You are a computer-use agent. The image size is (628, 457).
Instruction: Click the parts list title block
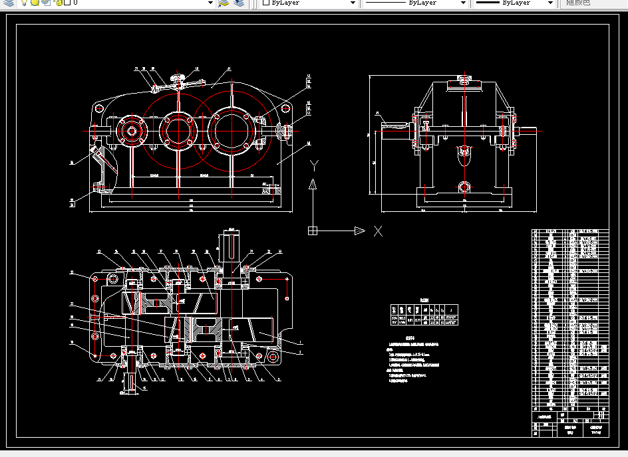570,333
